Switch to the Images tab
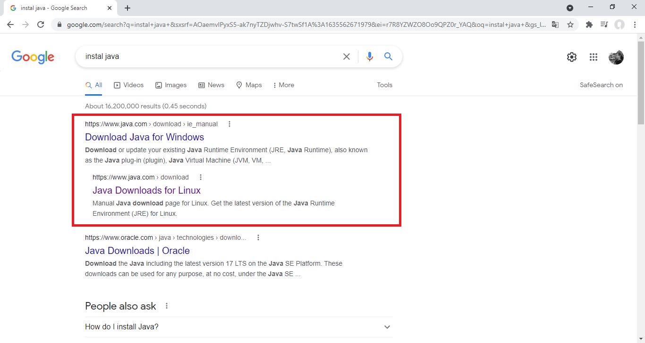This screenshot has width=645, height=343. point(171,85)
